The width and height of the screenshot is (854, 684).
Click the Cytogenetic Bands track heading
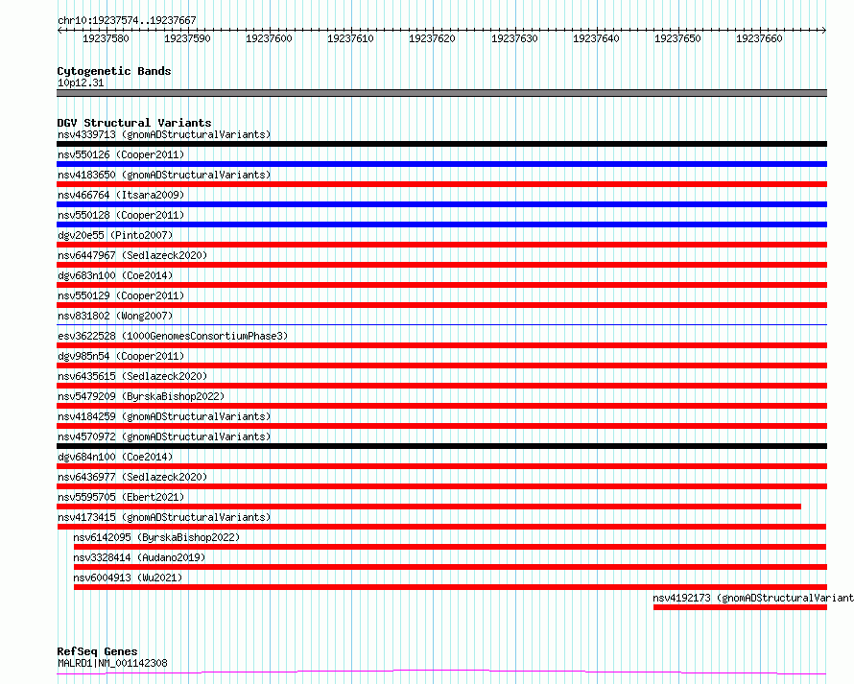(114, 71)
